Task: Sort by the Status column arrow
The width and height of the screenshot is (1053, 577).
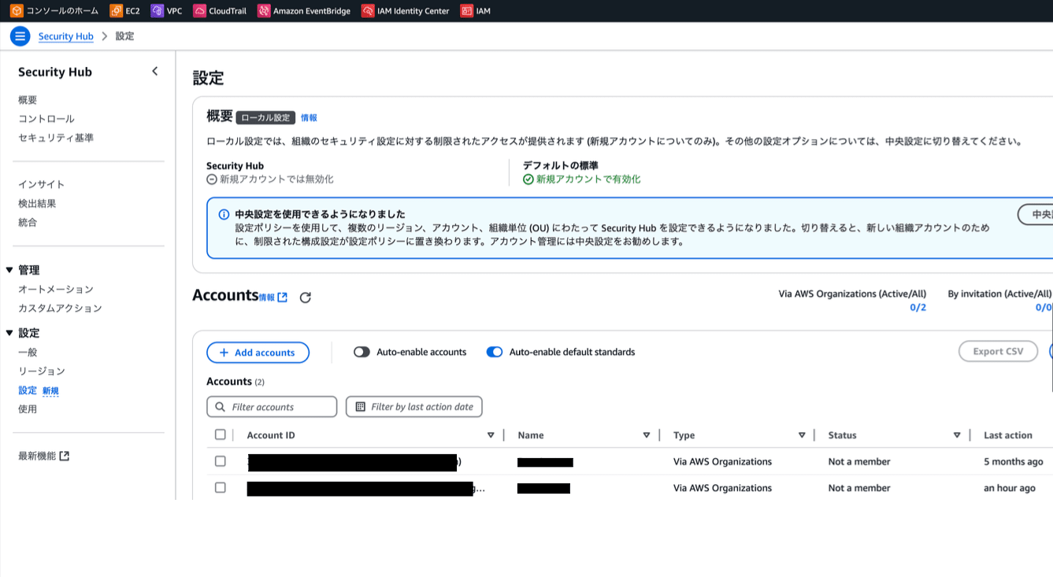Action: click(x=957, y=435)
